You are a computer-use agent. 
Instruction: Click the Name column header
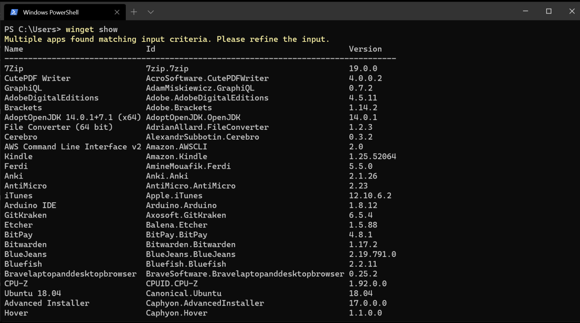click(14, 49)
